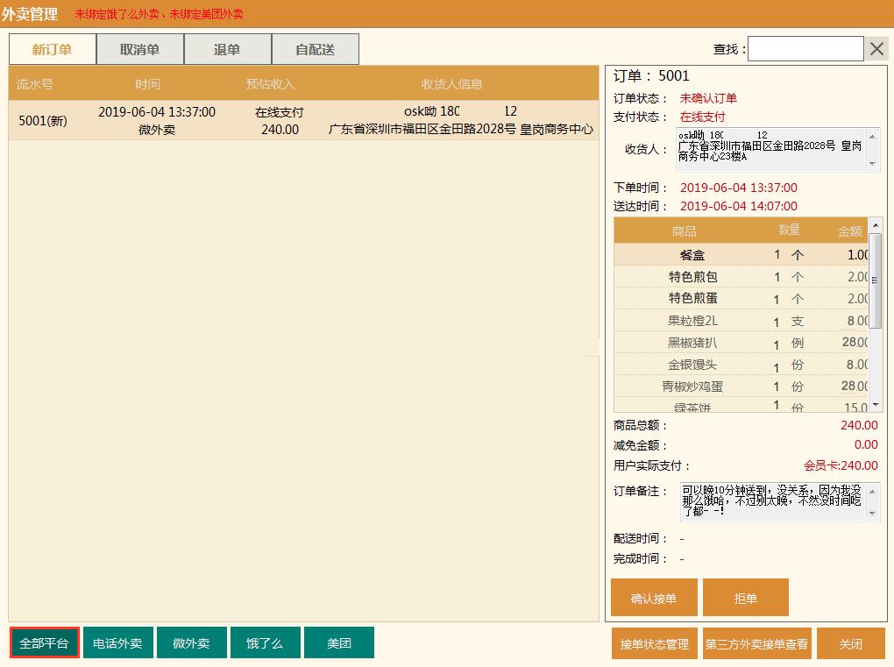This screenshot has height=667, width=894.
Task: Click the 送达时间 value 2019-06-04 14:07:00
Action: [x=738, y=206]
